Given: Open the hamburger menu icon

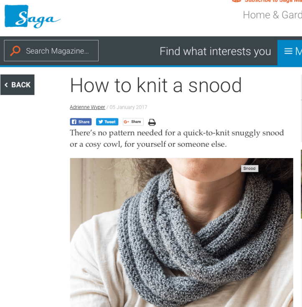Looking at the screenshot, I should (x=288, y=51).
